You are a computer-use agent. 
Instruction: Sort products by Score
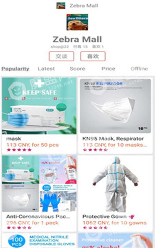tap(77, 69)
